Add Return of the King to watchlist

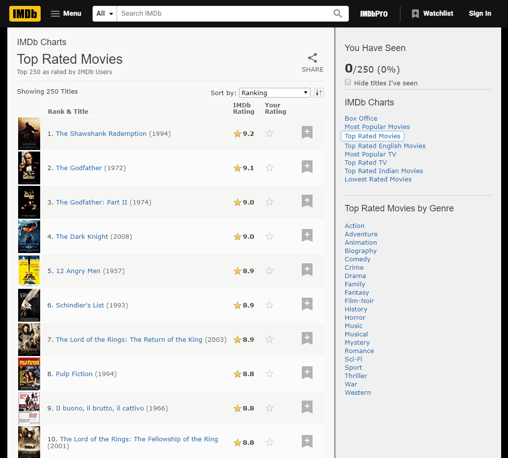tap(307, 338)
